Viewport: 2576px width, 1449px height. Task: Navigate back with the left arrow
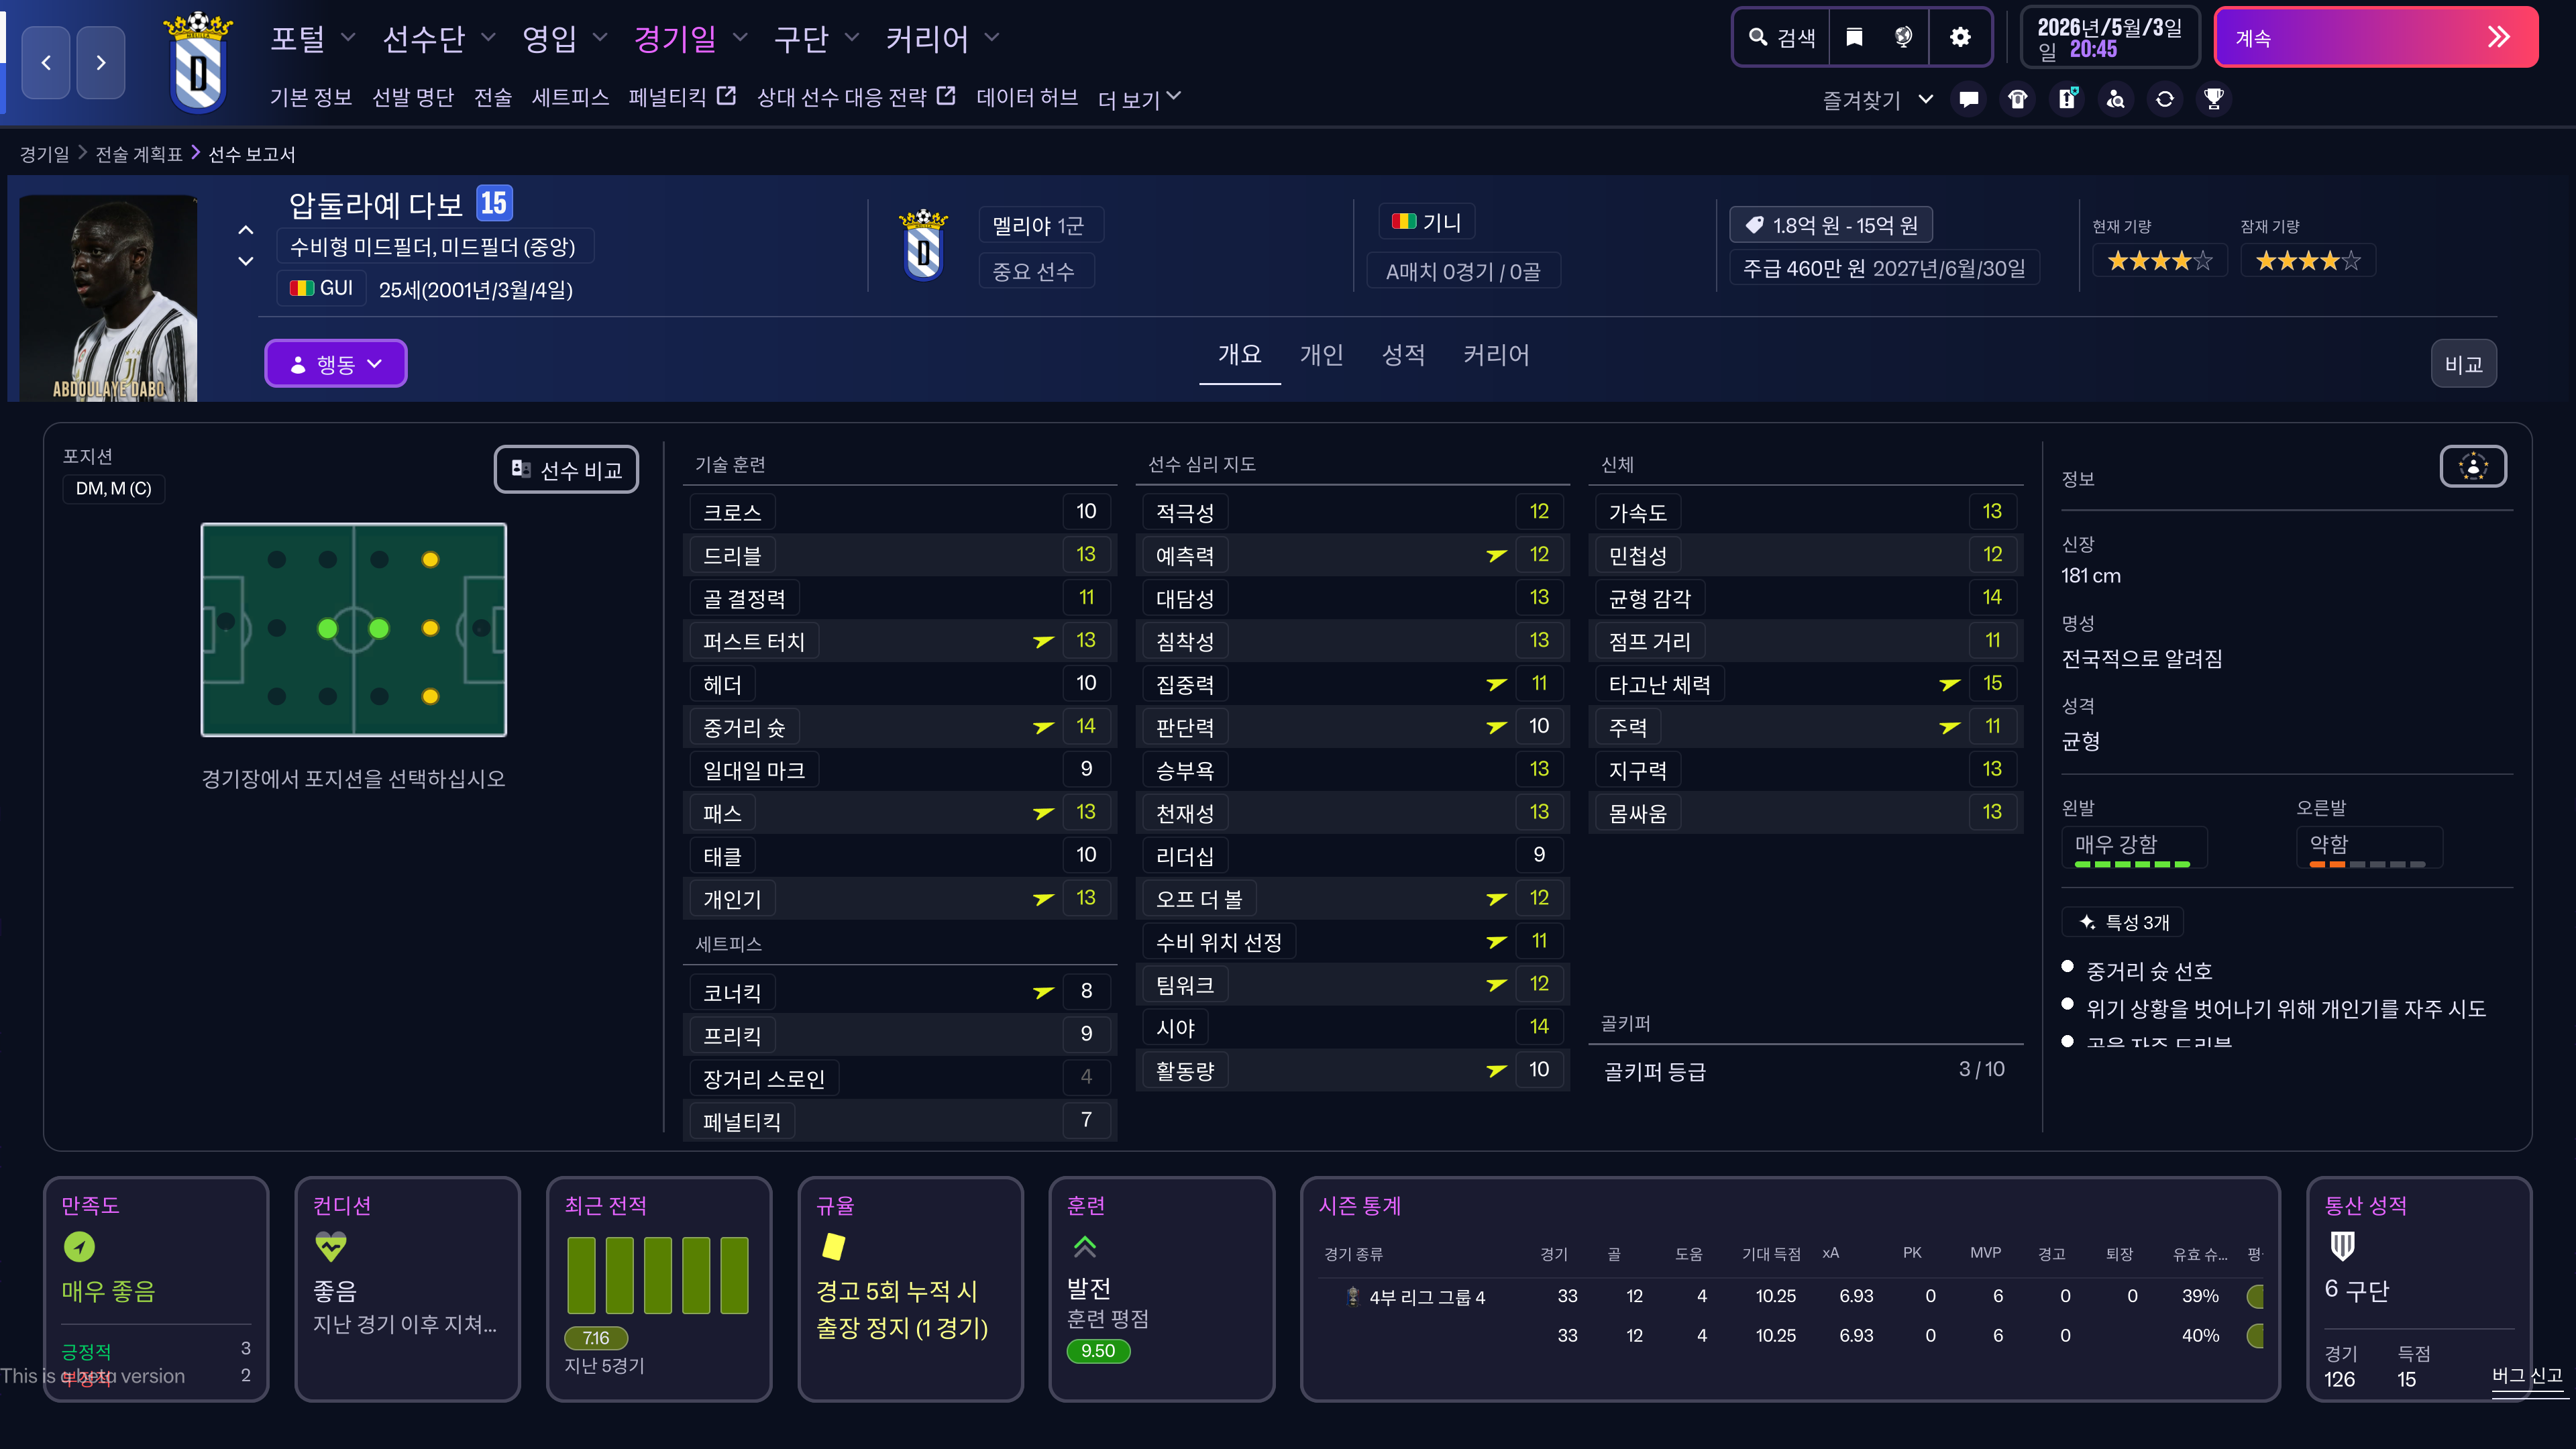tap(46, 63)
